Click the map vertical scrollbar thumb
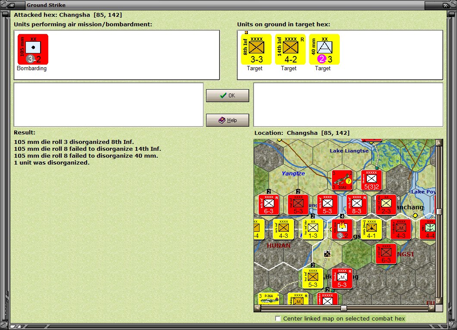 coord(439,212)
